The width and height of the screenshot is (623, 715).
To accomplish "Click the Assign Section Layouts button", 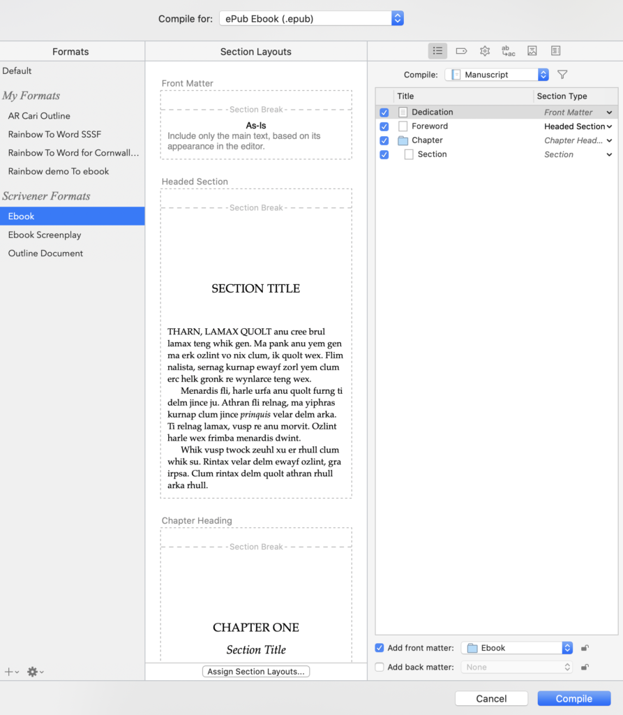I will (255, 671).
